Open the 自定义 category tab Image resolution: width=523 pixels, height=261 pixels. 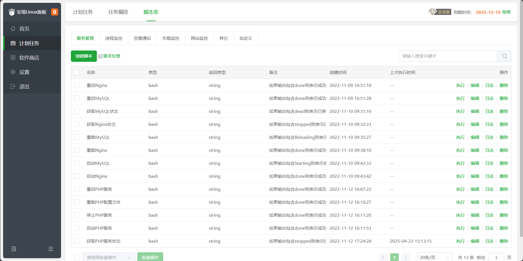click(246, 38)
